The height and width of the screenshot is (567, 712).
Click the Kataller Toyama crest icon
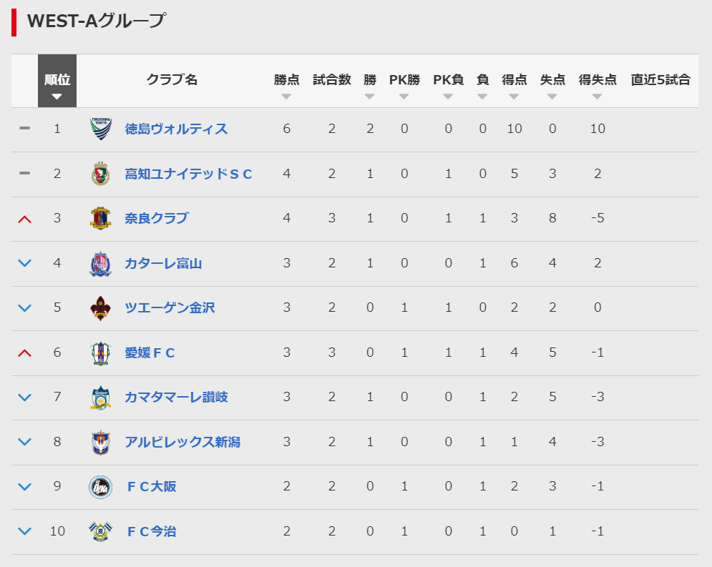[x=101, y=263]
